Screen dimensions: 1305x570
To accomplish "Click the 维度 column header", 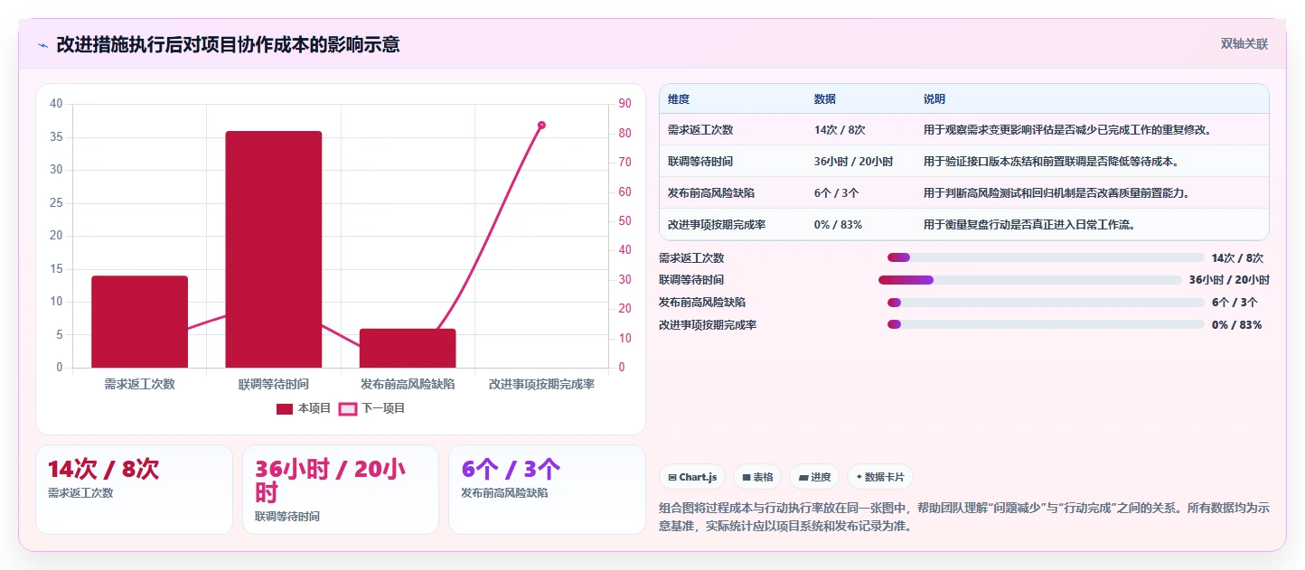I will (x=679, y=98).
